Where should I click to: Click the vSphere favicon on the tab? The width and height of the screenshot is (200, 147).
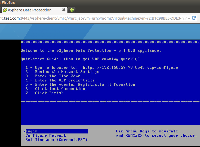[5, 10]
